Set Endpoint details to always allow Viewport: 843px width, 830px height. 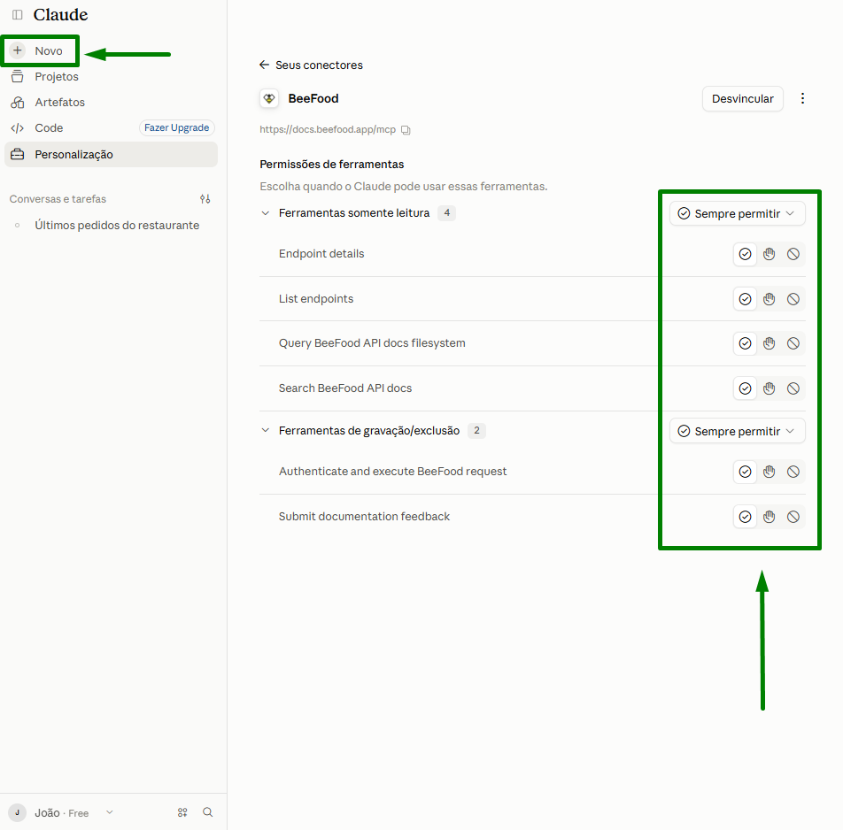click(x=745, y=254)
